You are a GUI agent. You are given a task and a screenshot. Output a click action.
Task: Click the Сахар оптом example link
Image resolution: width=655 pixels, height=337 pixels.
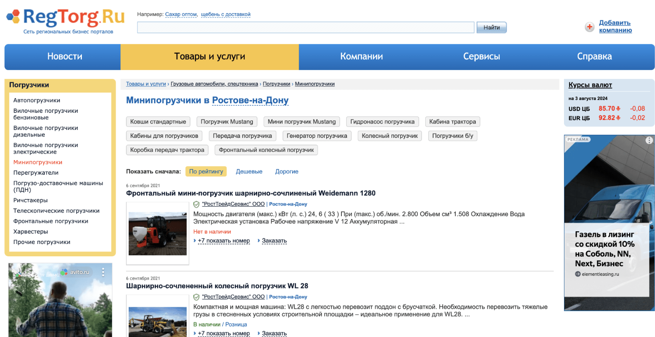[x=181, y=14]
